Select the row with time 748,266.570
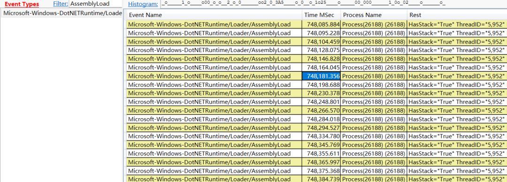Screen dimensions: 507x182 [316, 111]
